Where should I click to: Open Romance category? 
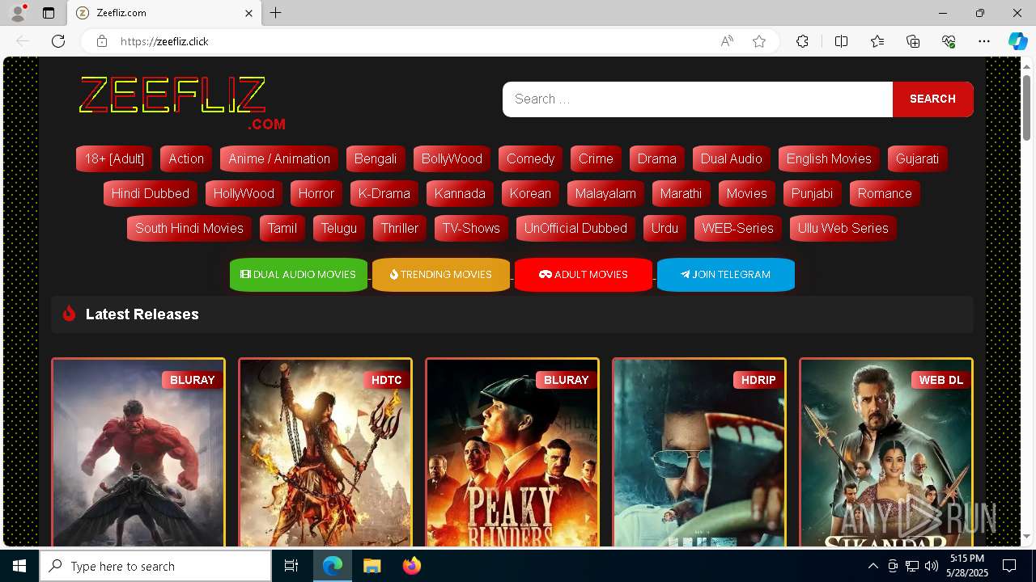[885, 193]
